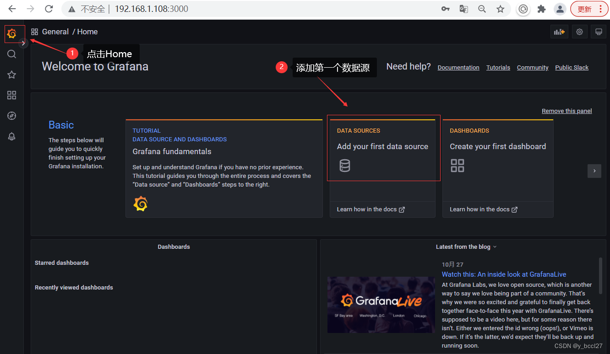Click Grafana logo in the tutorial card
Screen dimensions: 610x354
tap(141, 204)
